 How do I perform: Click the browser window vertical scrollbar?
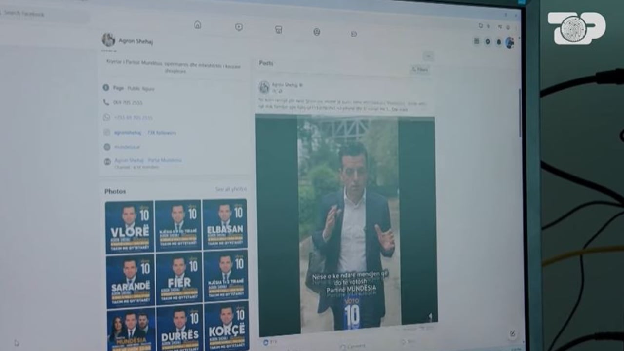(520, 112)
